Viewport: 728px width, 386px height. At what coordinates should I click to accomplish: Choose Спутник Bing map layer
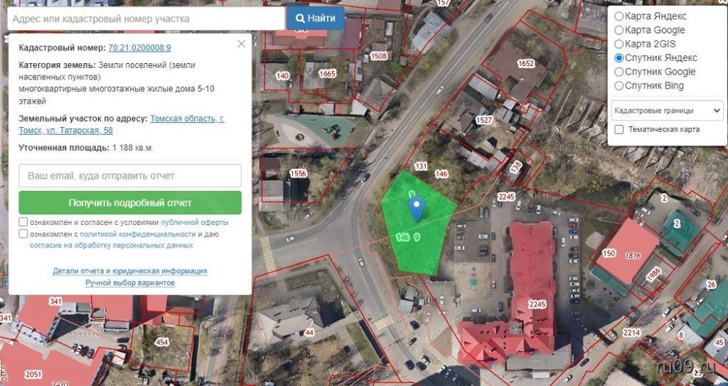619,86
